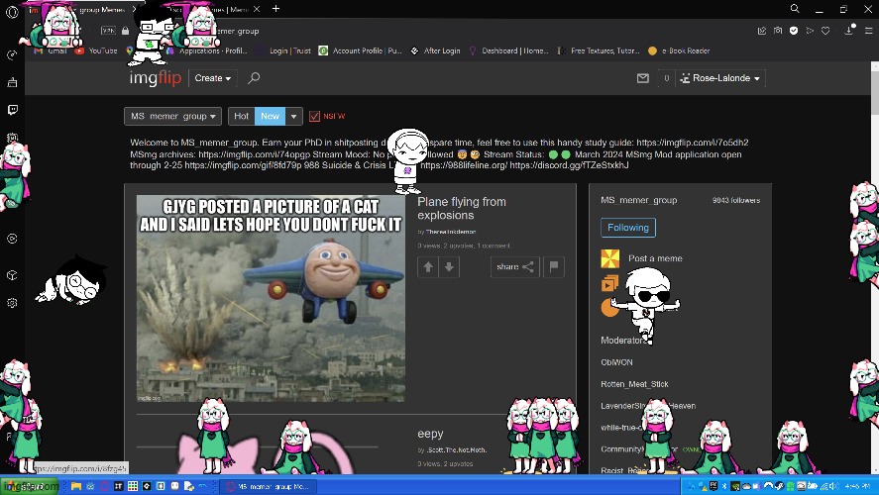
Task: Open the After Login bookmark
Action: [435, 50]
